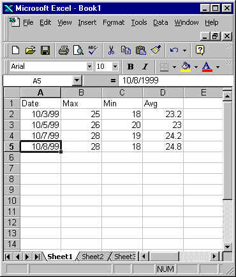Screen dimensions: 236x277
Task: Show more buttons on Formatting toolbar
Action: (x=228, y=63)
